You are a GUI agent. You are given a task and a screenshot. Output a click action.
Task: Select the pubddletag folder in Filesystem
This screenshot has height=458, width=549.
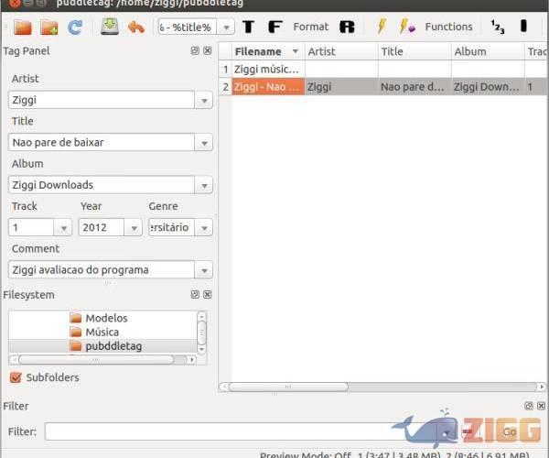113,345
